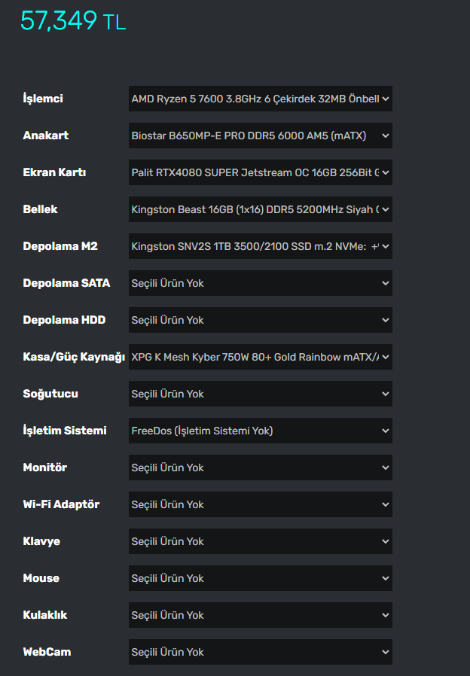Screen dimensions: 470x676
Task: Open the İşlemci processor dropdown
Action: click(260, 99)
